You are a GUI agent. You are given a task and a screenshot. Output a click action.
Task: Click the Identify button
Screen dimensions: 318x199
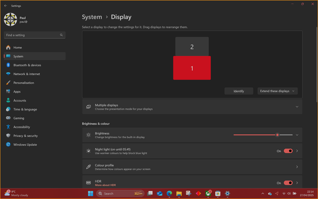[239, 91]
